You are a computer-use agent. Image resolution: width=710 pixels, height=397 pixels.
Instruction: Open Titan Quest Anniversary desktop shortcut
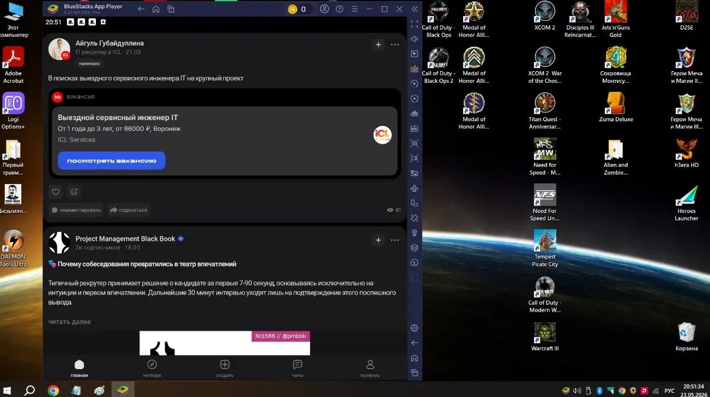(545, 111)
